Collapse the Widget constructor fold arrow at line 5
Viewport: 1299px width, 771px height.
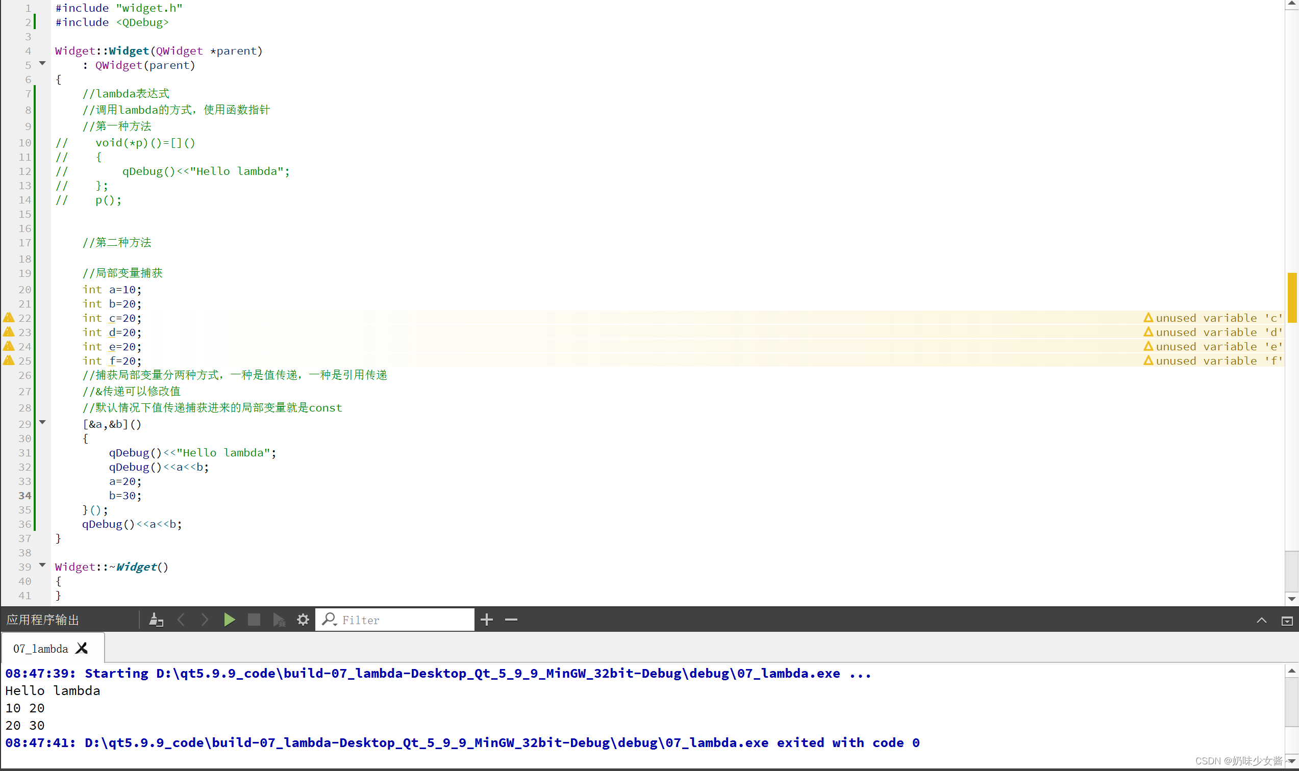pyautogui.click(x=43, y=63)
